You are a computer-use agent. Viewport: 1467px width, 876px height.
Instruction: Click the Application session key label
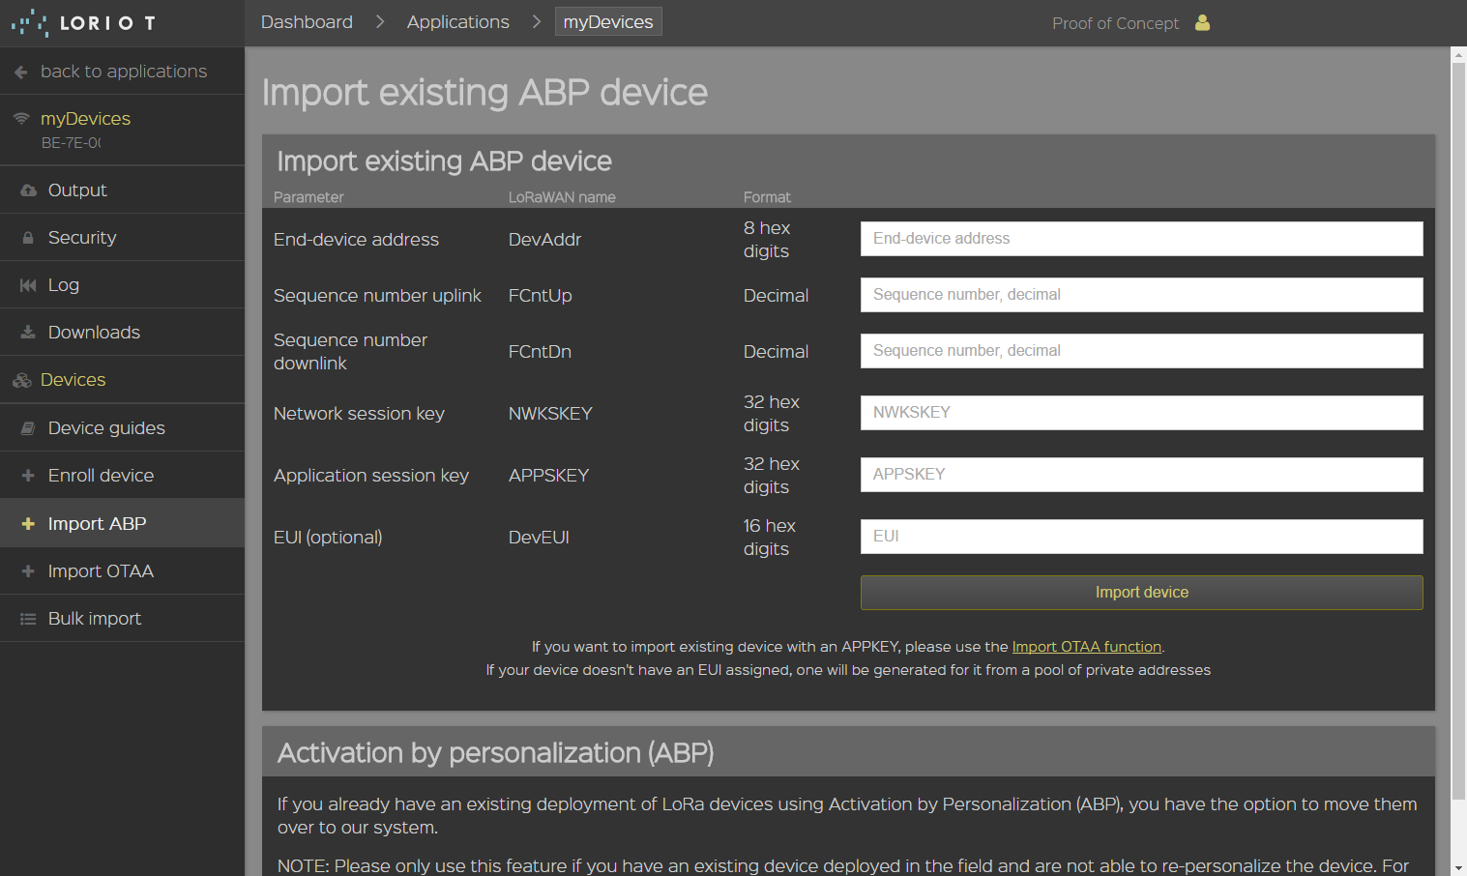pos(371,476)
